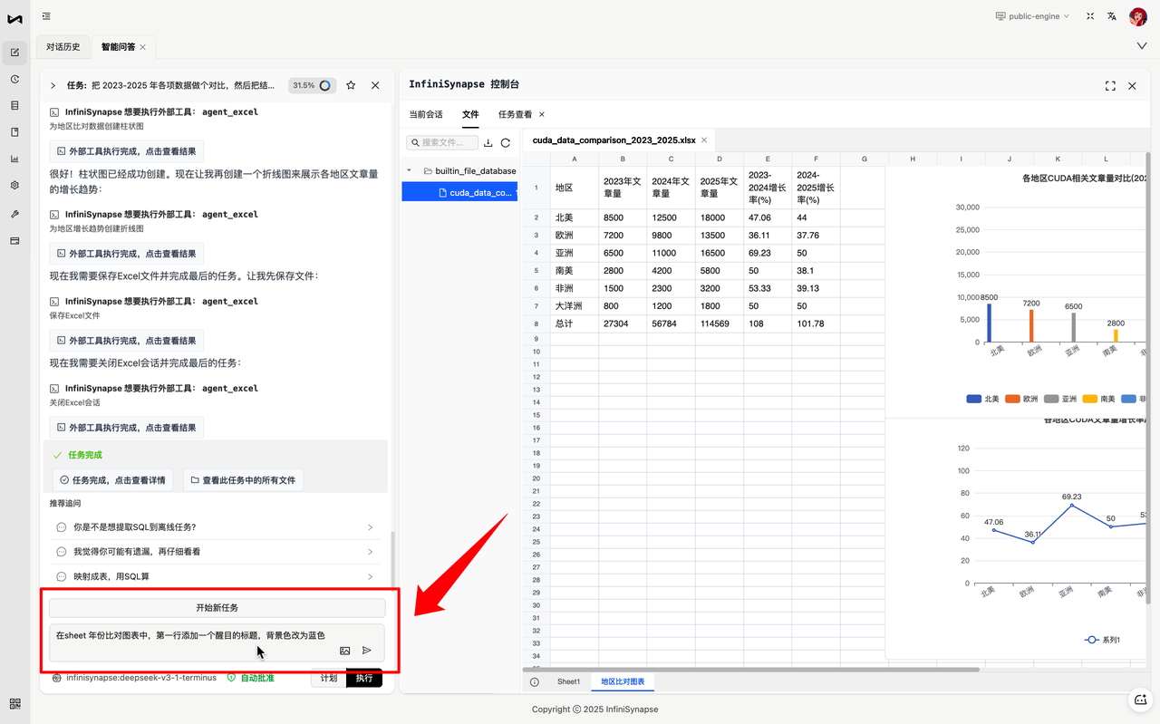Select 执行 mode toggle
Image resolution: width=1160 pixels, height=724 pixels.
364,678
